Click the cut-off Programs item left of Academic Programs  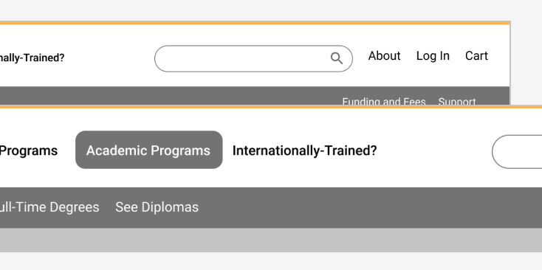click(x=29, y=151)
